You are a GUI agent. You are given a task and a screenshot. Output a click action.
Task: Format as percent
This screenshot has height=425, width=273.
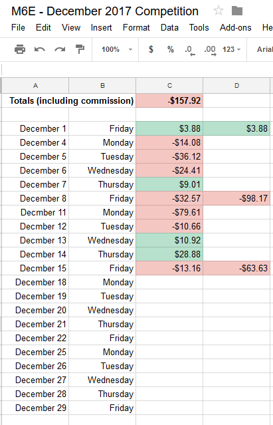tap(171, 49)
